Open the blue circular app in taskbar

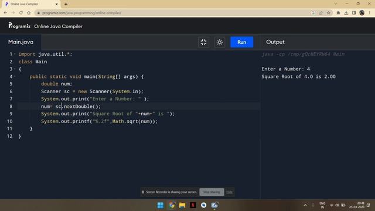pos(204,205)
